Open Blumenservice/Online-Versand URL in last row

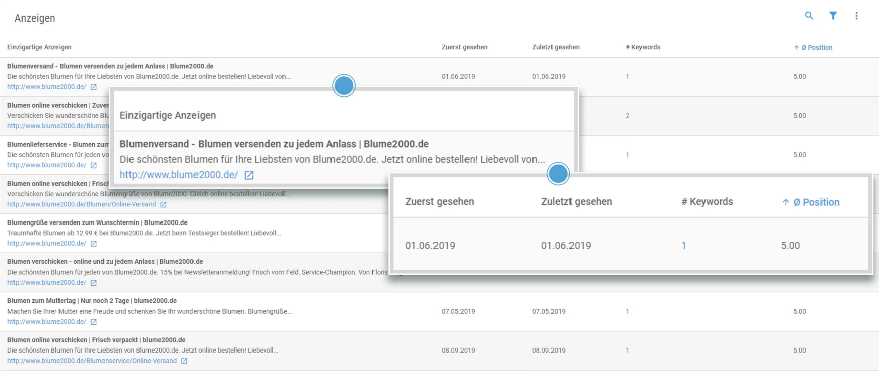[92, 361]
